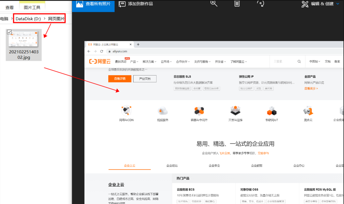Click the 实时数据挖掘 tag under 日志服务 SLS
This screenshot has height=204, width=344.
[x=182, y=89]
